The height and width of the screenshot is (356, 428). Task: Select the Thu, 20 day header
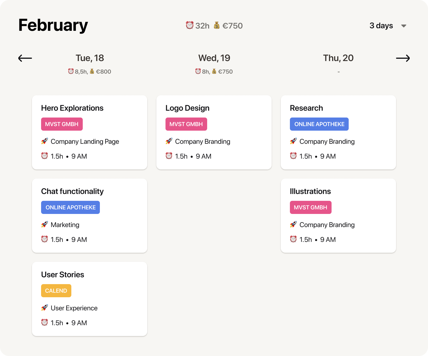(x=338, y=58)
